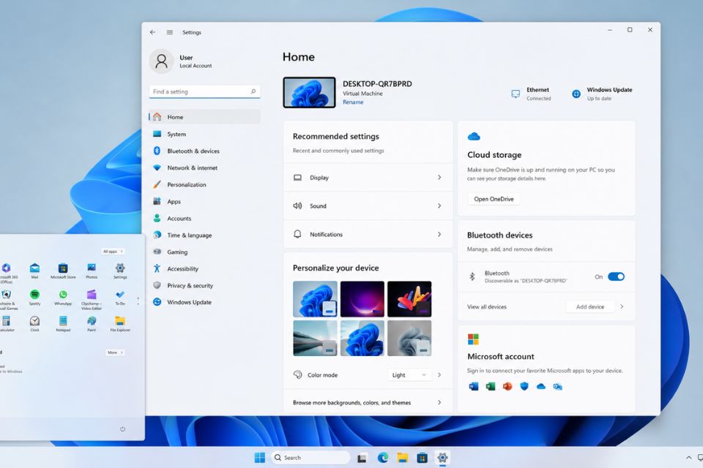The width and height of the screenshot is (703, 468).
Task: Expand the Color mode row chevron
Action: pos(439,375)
